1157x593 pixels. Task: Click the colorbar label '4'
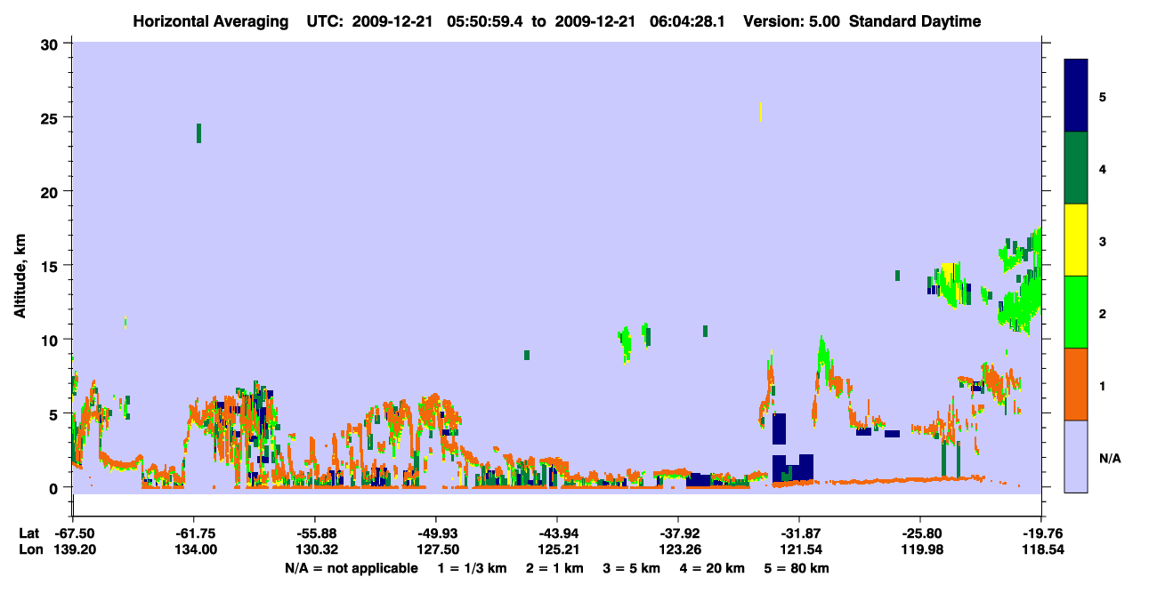coord(1102,168)
